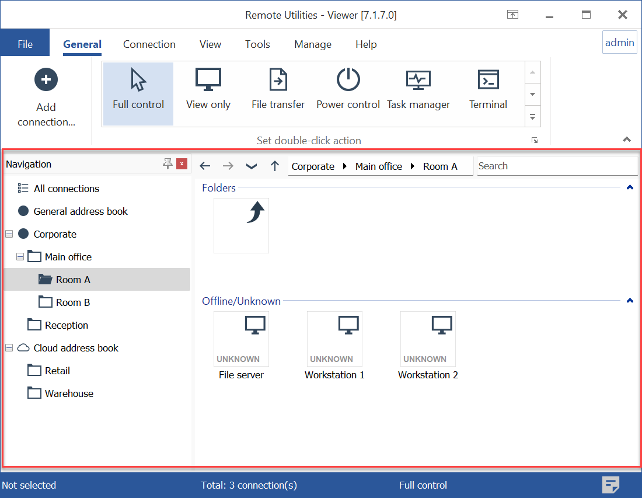Click the navigate back arrow
Image resolution: width=642 pixels, height=498 pixels.
[x=205, y=166]
